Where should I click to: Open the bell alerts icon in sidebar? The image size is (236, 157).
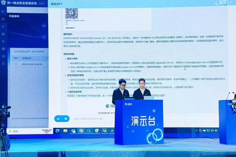point(3,34)
